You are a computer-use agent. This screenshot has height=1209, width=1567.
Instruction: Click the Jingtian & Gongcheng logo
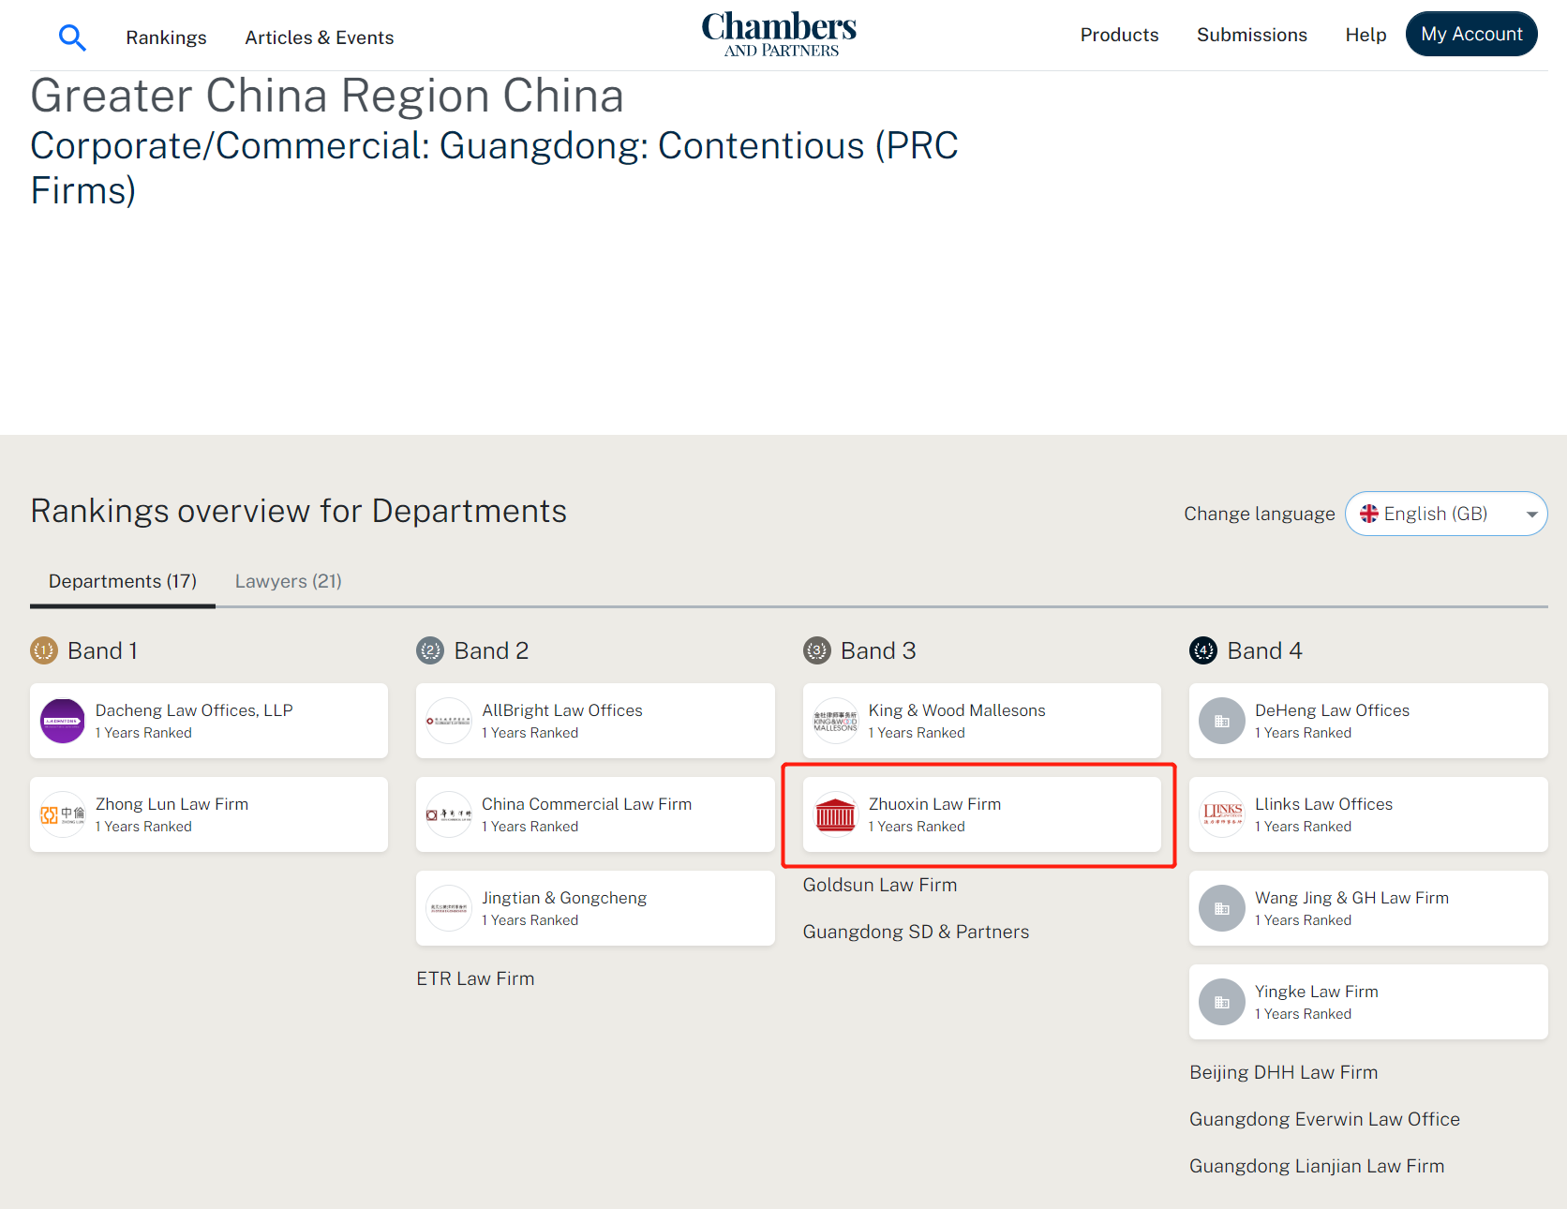[x=449, y=908]
